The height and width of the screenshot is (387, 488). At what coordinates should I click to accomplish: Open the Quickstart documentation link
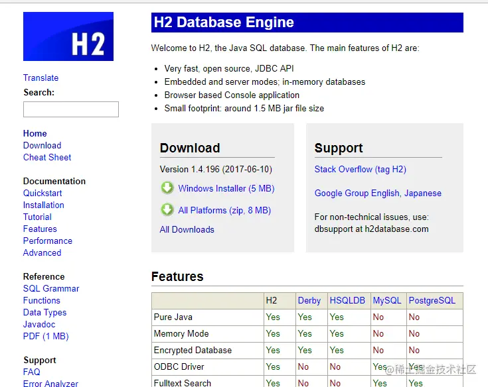pos(42,193)
